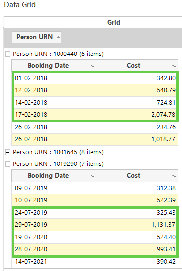Viewport: 182px width, 271px height.
Task: Select booking date 10-07-2019
Action: pos(31,200)
